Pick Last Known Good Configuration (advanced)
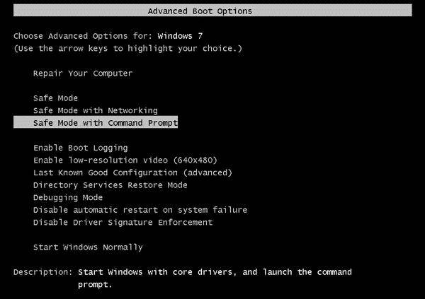The image size is (425, 299). tap(132, 172)
